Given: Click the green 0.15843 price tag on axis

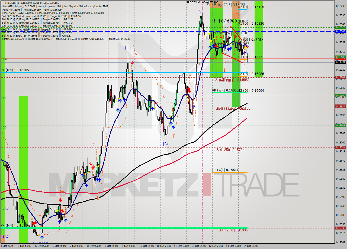Looking at the screenshot, I should [x=340, y=125].
